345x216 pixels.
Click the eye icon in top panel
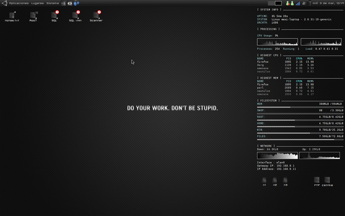pos(70,3)
